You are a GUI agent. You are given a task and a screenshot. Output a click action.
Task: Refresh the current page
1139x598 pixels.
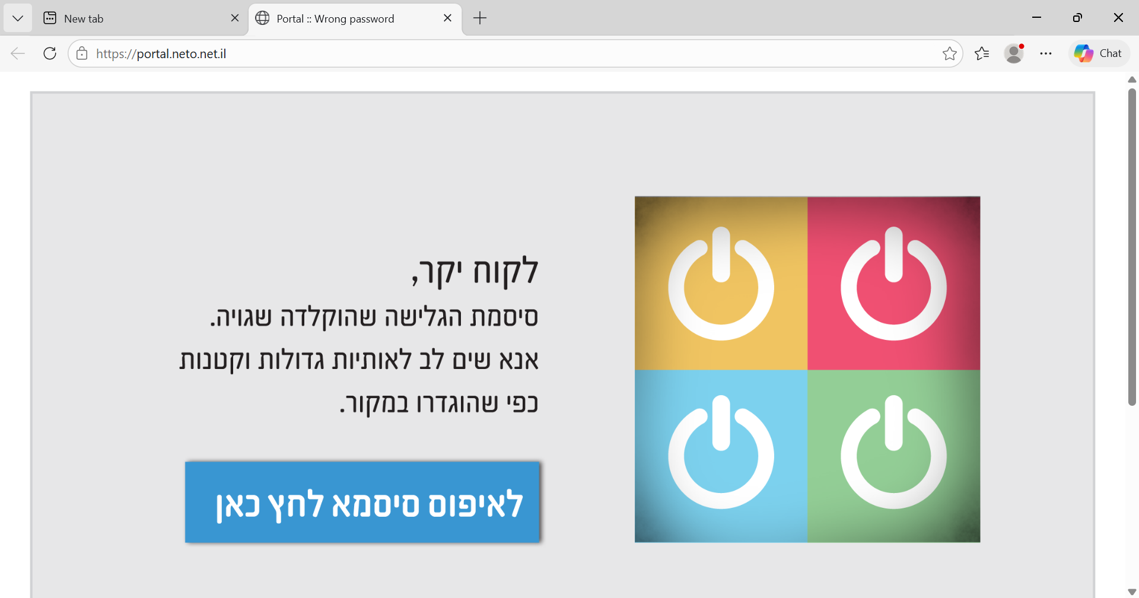coord(50,53)
